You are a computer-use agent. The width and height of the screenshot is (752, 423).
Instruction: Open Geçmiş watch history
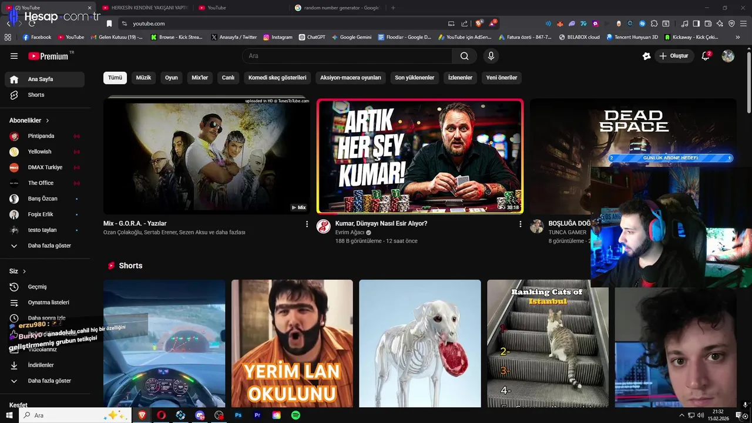coord(45,287)
